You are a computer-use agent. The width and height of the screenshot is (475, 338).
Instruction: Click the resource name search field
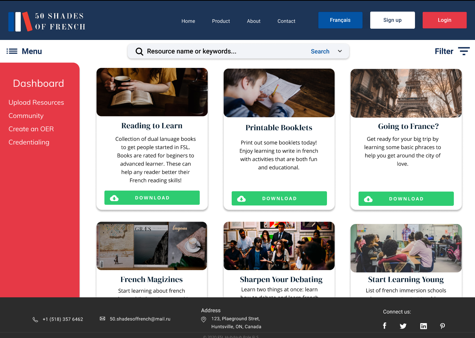225,52
